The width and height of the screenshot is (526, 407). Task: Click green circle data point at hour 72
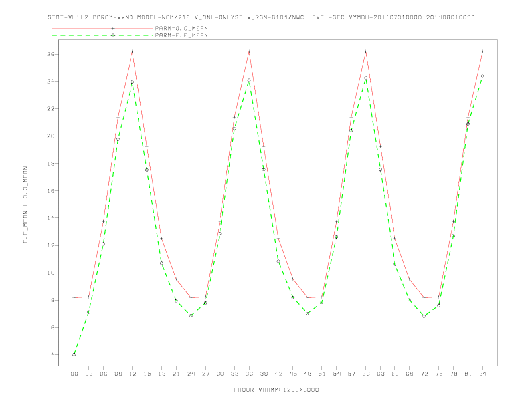424,316
